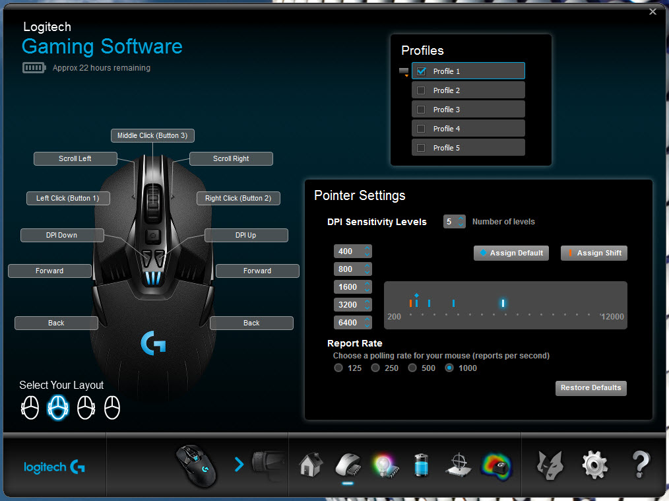
Task: Enable the Profile 5 checkbox
Action: pyautogui.click(x=421, y=148)
